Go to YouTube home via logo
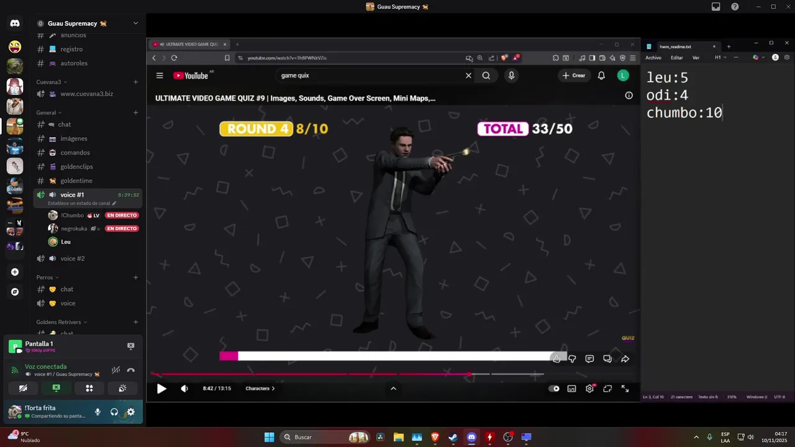795x447 pixels. click(x=191, y=76)
